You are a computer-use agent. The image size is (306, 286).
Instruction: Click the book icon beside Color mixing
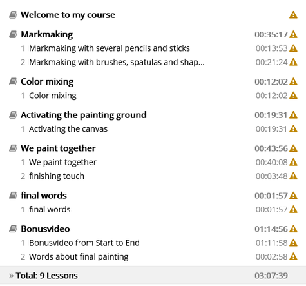(13, 82)
